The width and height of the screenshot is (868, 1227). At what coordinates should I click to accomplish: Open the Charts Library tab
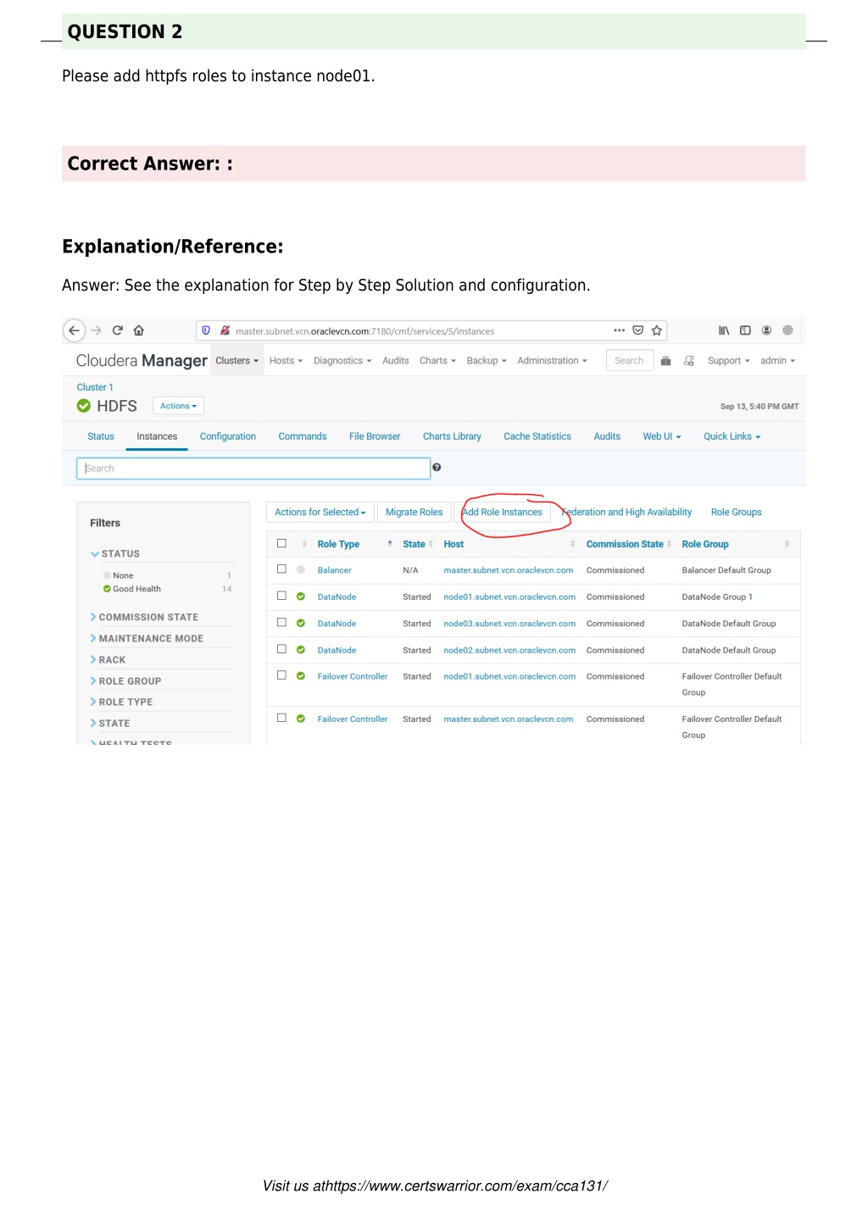point(452,436)
